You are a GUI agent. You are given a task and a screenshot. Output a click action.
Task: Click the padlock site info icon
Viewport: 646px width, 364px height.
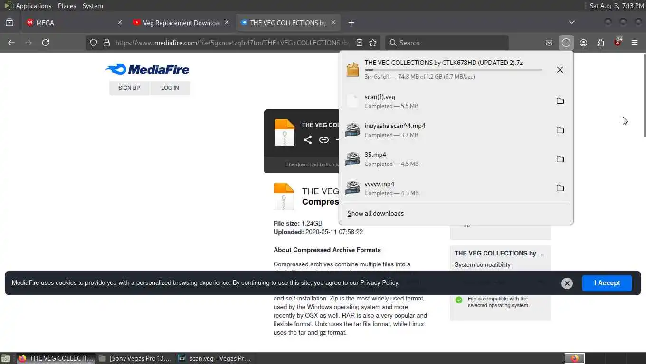point(107,43)
